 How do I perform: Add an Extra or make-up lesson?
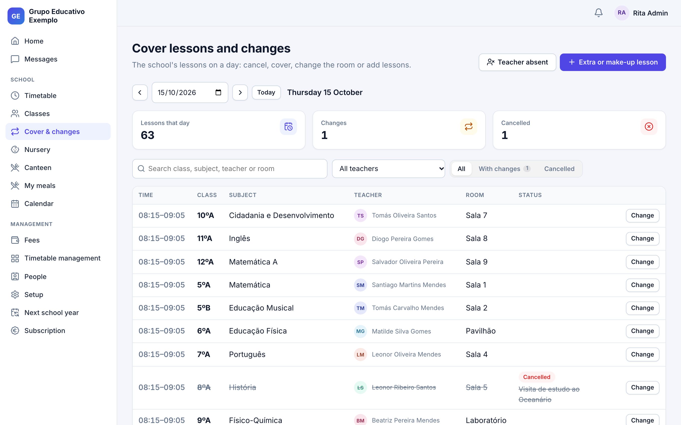pos(613,62)
